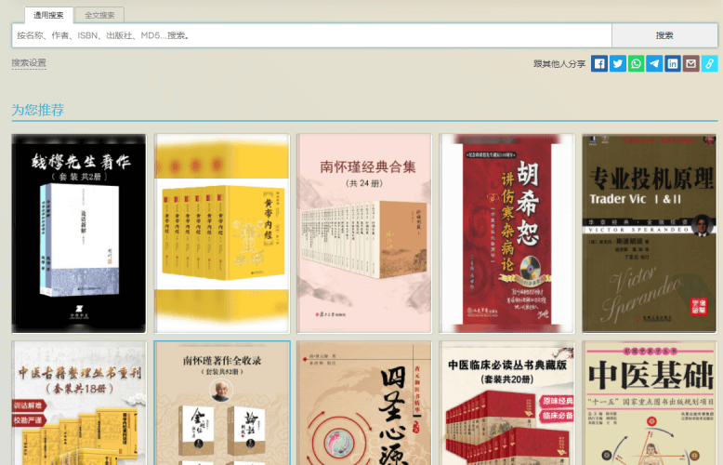Share via Telegram icon
Viewport: 723px width, 465px height.
point(654,63)
